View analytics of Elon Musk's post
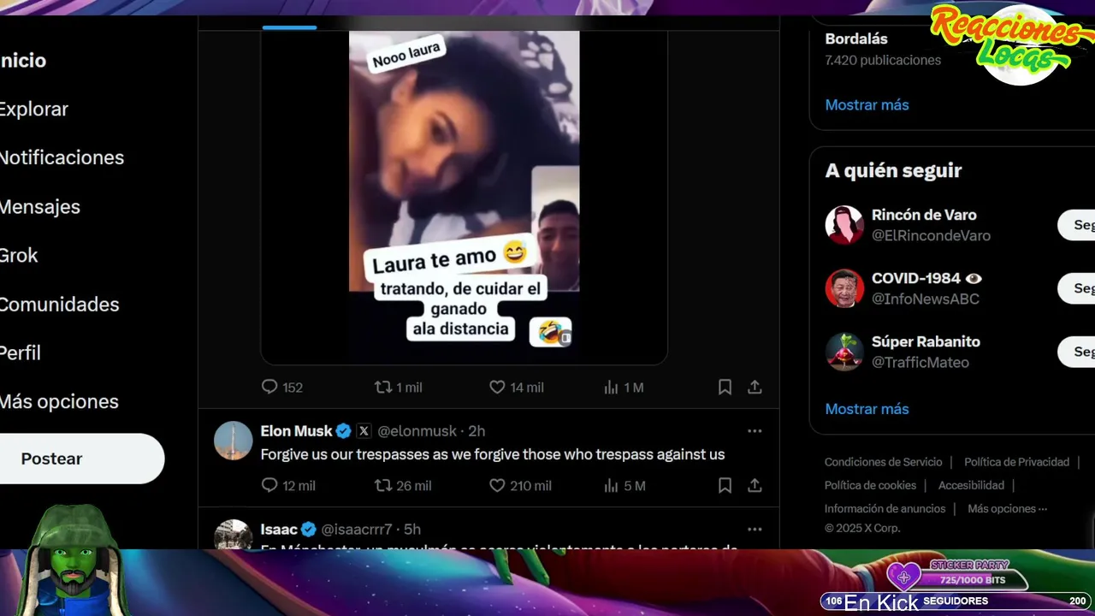This screenshot has height=616, width=1095. pos(624,486)
